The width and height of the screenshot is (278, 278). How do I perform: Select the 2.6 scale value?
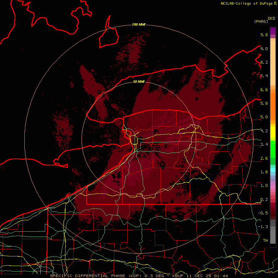264,158
